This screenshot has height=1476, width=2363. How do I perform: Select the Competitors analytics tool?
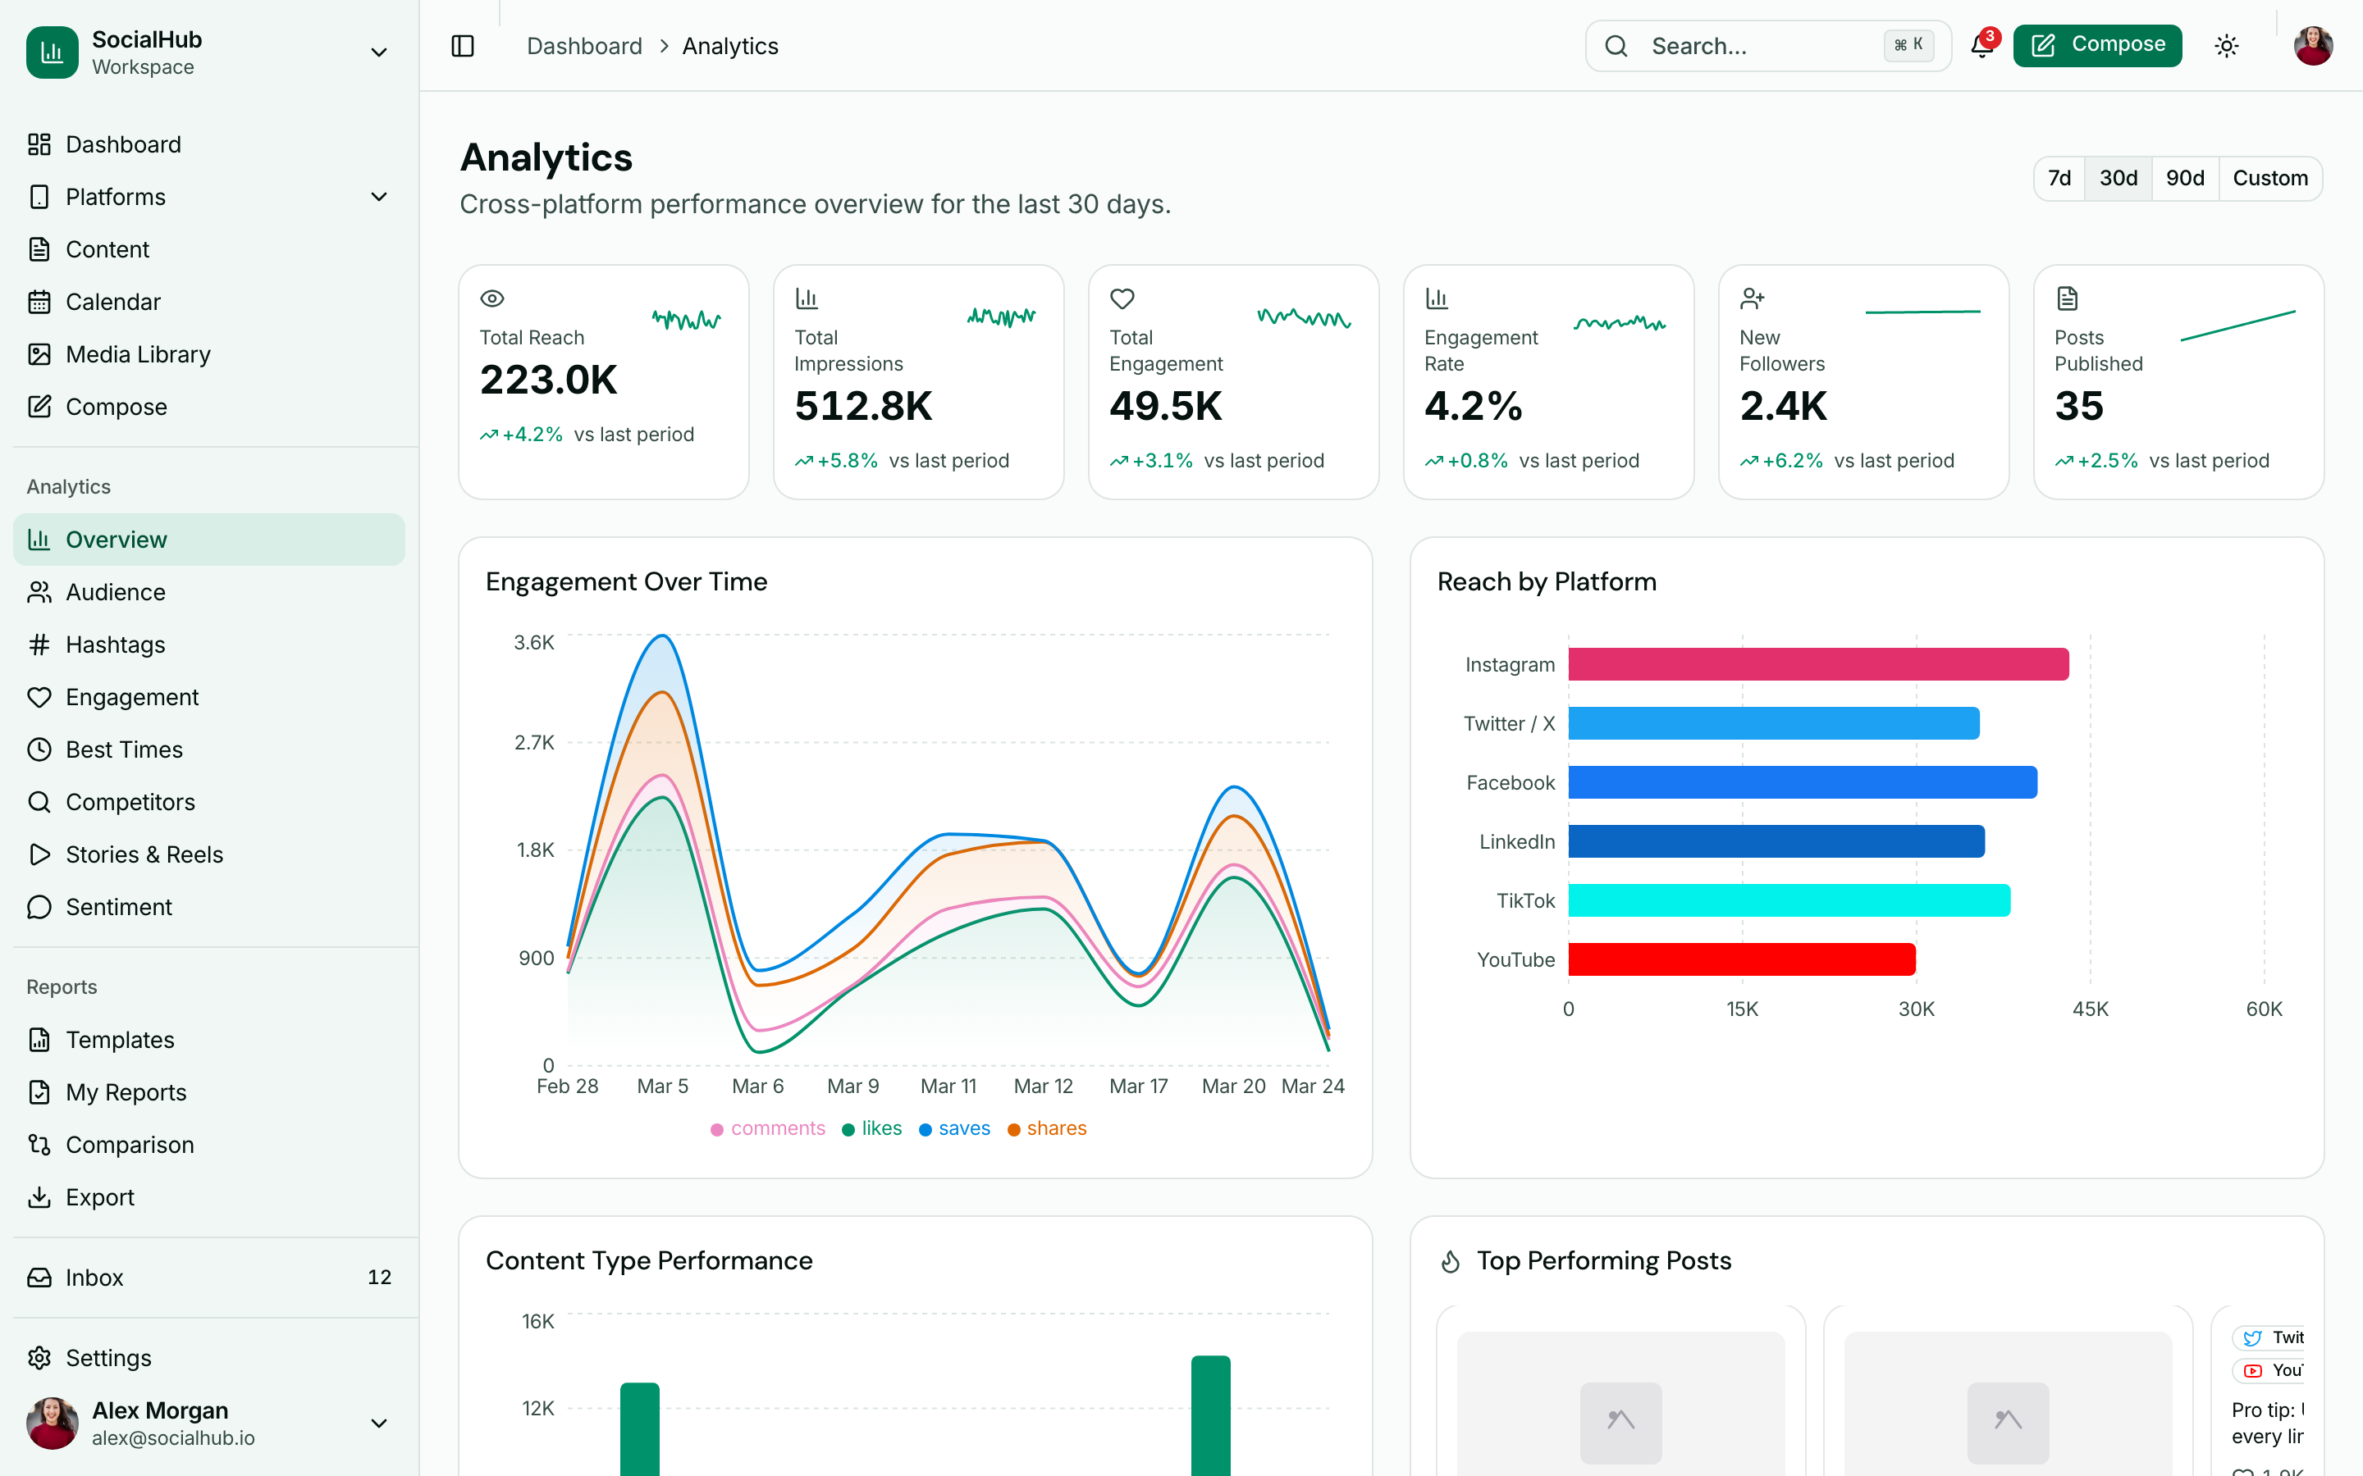[x=130, y=801]
